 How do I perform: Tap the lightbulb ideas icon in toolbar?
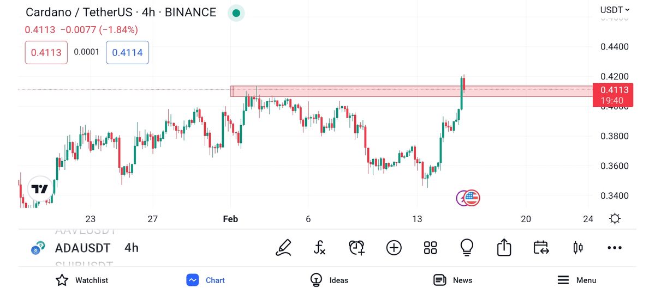click(467, 248)
